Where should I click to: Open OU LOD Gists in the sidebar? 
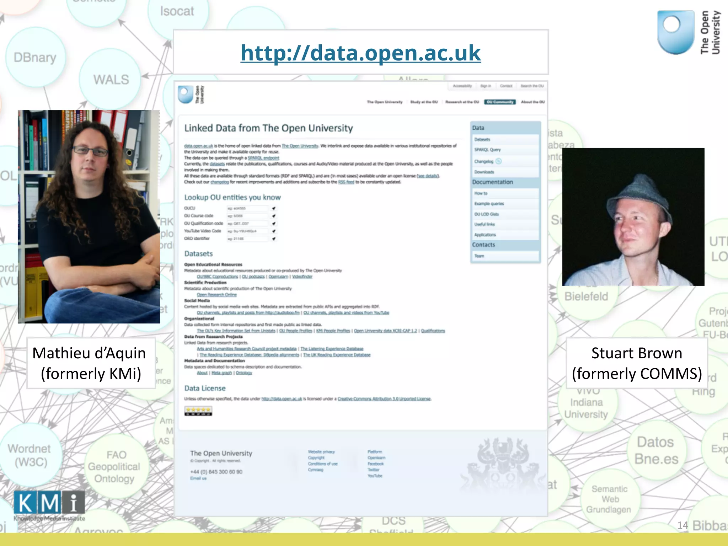[506, 214]
